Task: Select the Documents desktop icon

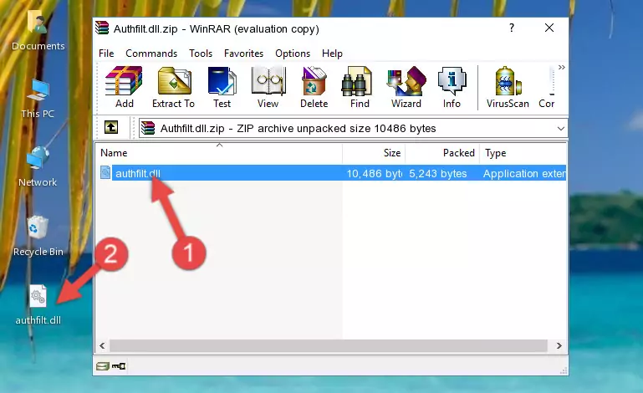Action: [x=38, y=31]
